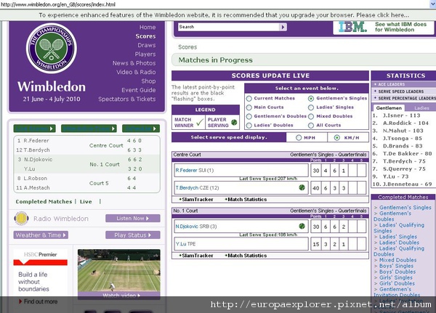Viewport: 436px width, 313px height.
Task: Open the Players menu item
Action: pyautogui.click(x=145, y=54)
